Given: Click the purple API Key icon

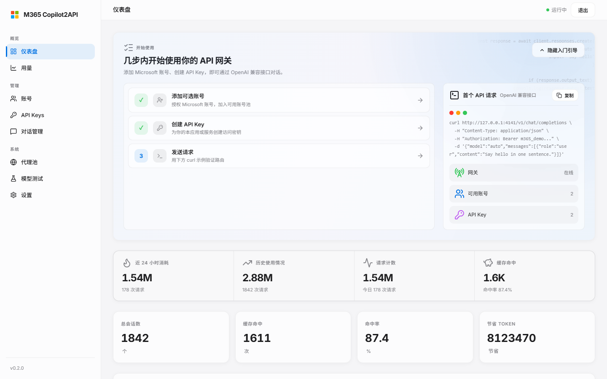Looking at the screenshot, I should point(459,215).
